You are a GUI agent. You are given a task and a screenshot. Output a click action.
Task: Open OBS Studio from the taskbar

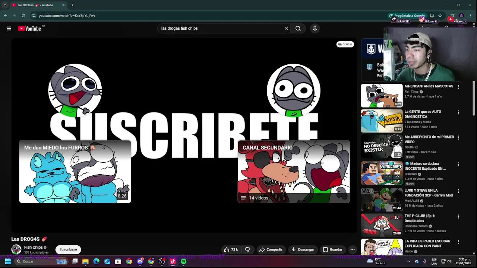tap(162, 261)
